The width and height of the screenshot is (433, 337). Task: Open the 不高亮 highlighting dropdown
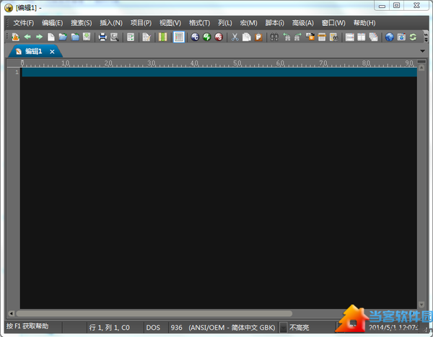coord(283,328)
